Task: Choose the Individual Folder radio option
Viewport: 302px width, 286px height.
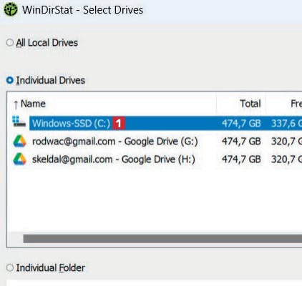Action: click(x=10, y=267)
